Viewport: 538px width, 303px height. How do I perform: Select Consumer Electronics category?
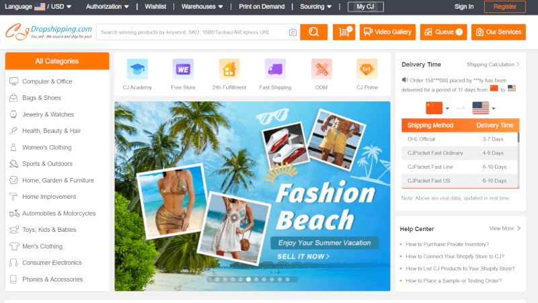(52, 263)
